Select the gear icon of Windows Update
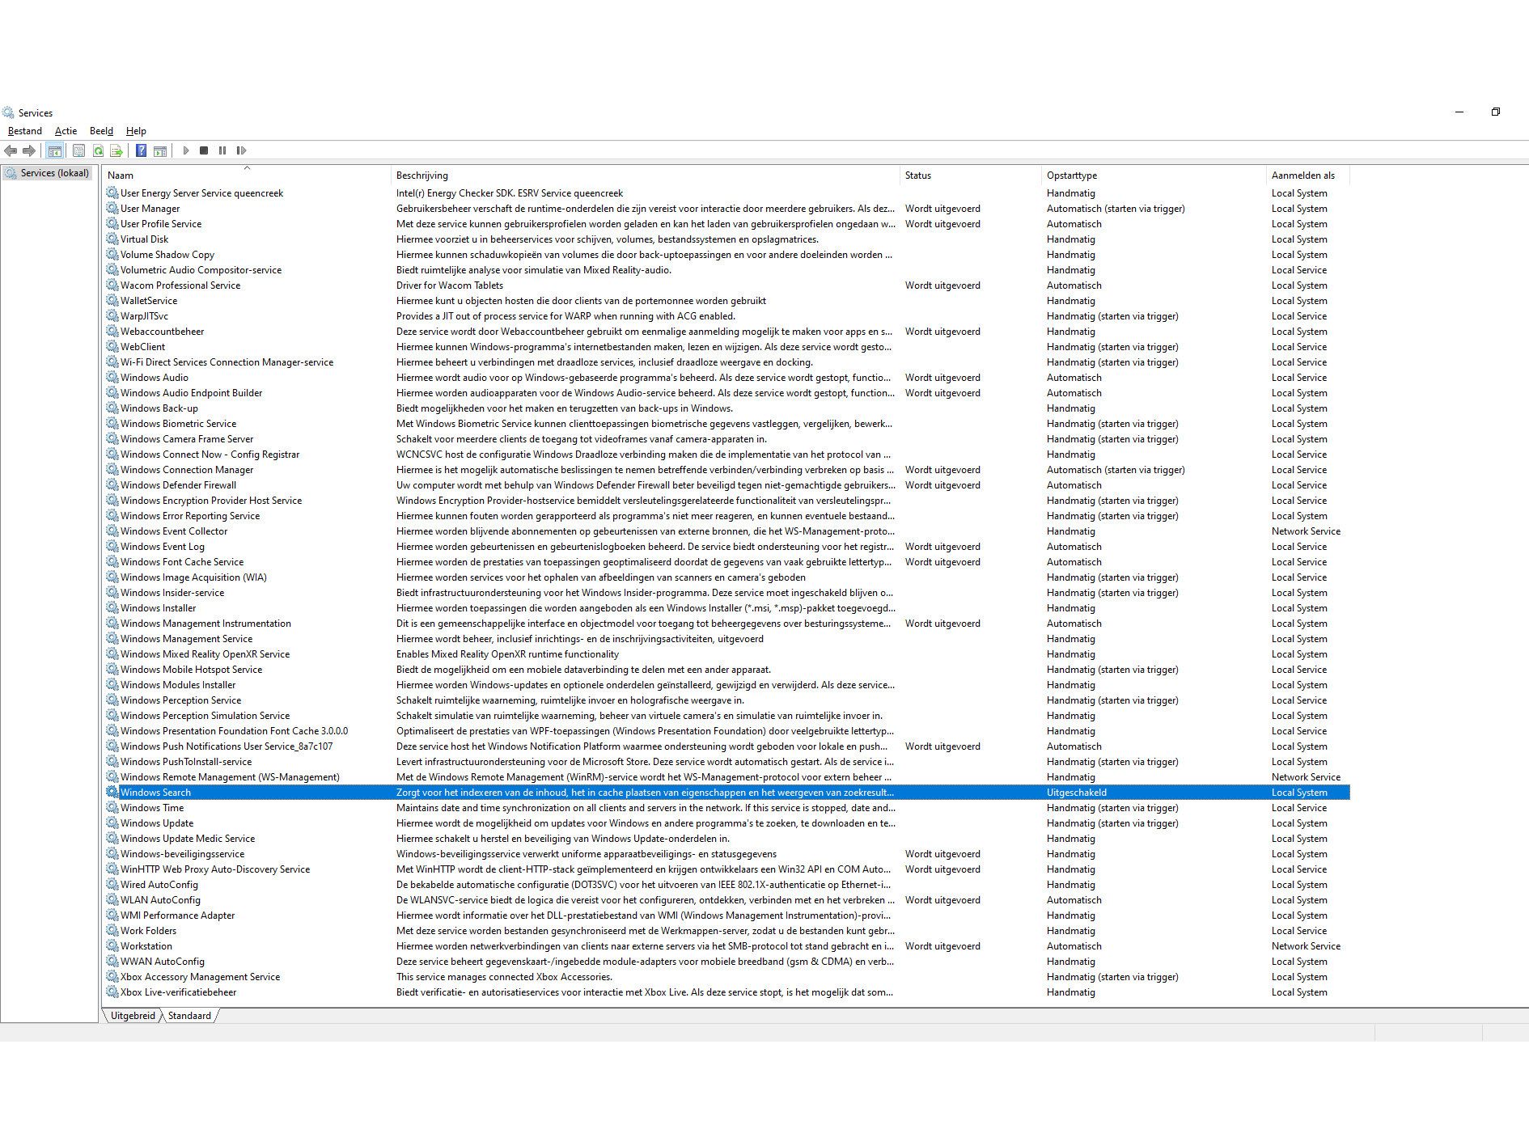 [112, 823]
